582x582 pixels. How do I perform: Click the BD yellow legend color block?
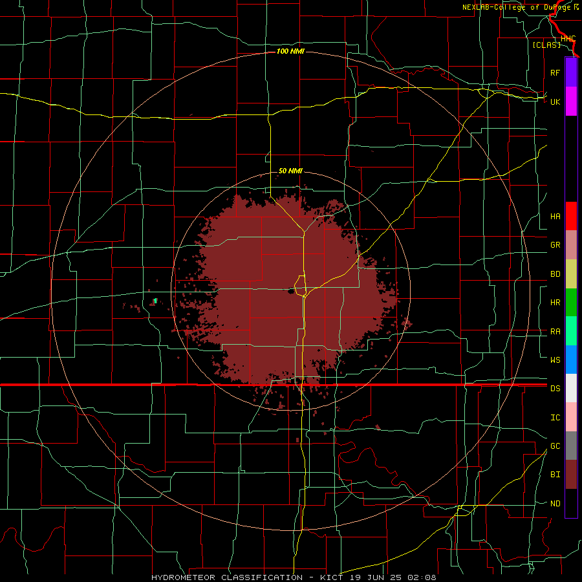click(x=571, y=274)
